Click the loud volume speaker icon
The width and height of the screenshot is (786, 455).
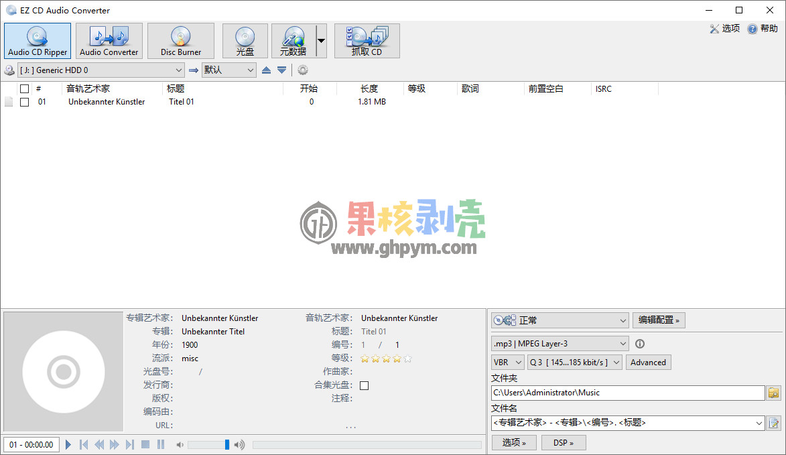pyautogui.click(x=240, y=444)
